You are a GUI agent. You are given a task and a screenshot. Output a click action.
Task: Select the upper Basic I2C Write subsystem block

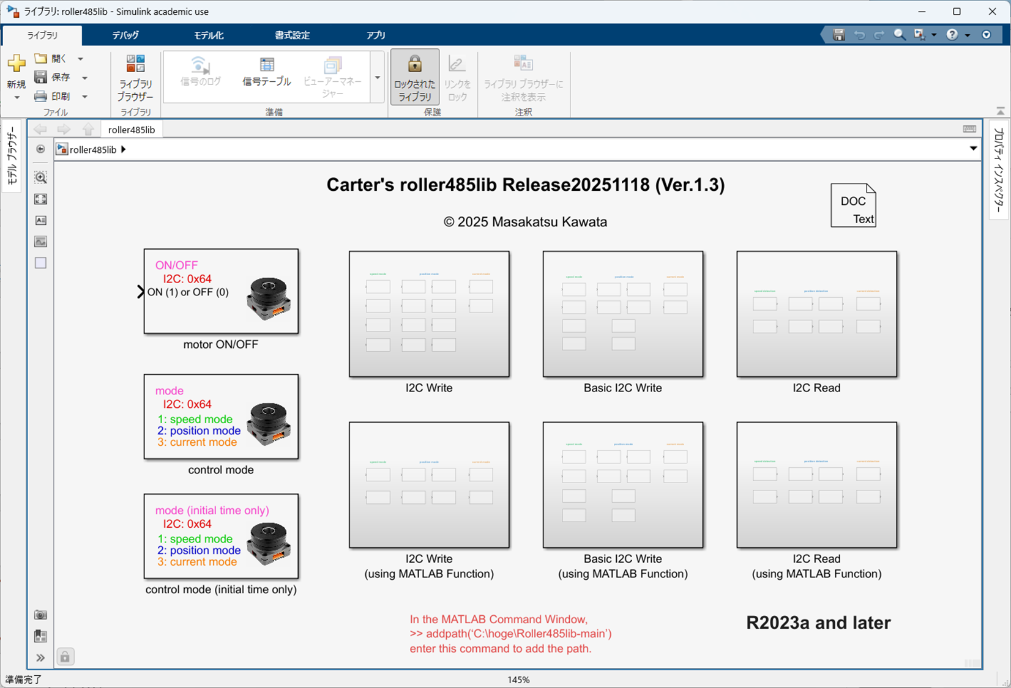[x=623, y=314]
